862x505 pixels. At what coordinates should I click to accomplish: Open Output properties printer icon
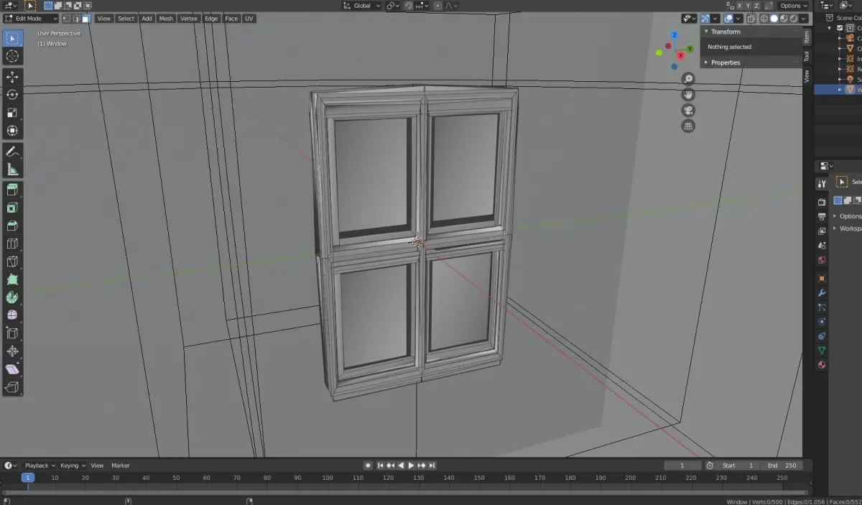[822, 216]
